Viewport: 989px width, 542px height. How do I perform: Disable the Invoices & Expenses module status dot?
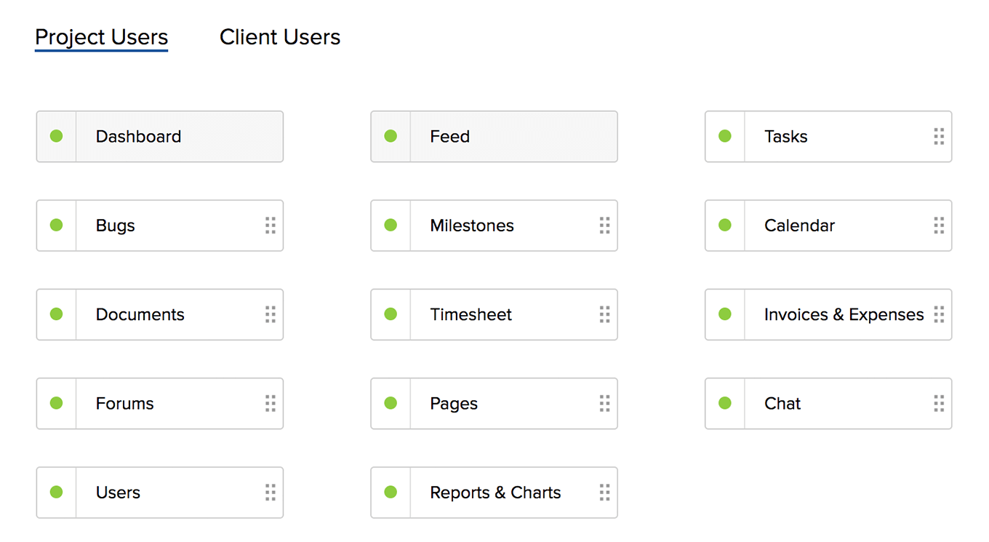[725, 314]
